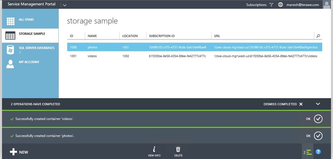
Task: Click the globe language icon
Action: point(281,5)
